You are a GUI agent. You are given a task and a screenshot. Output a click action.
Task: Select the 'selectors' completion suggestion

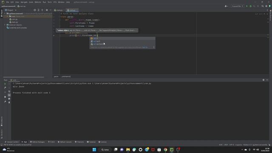click(x=122, y=44)
